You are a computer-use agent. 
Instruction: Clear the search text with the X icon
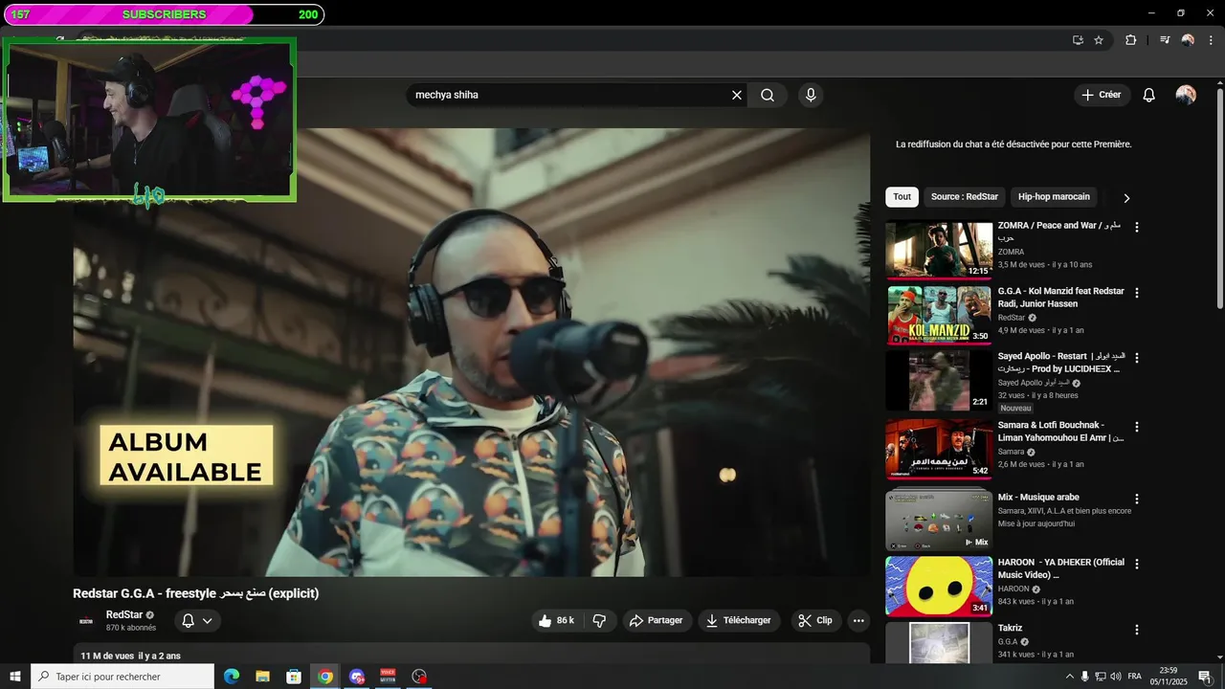(737, 95)
